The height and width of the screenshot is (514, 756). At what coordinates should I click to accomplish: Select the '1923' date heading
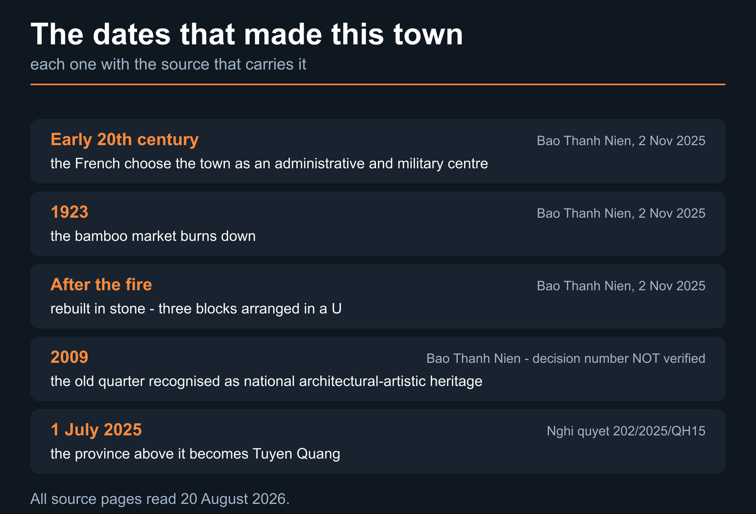coord(70,212)
